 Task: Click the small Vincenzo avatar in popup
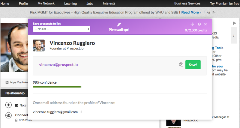(x=39, y=46)
